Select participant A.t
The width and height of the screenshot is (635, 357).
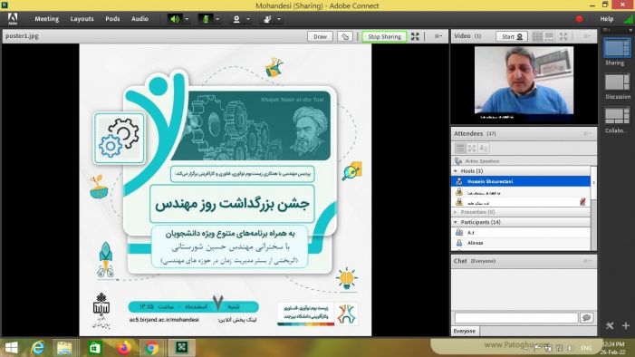521,233
